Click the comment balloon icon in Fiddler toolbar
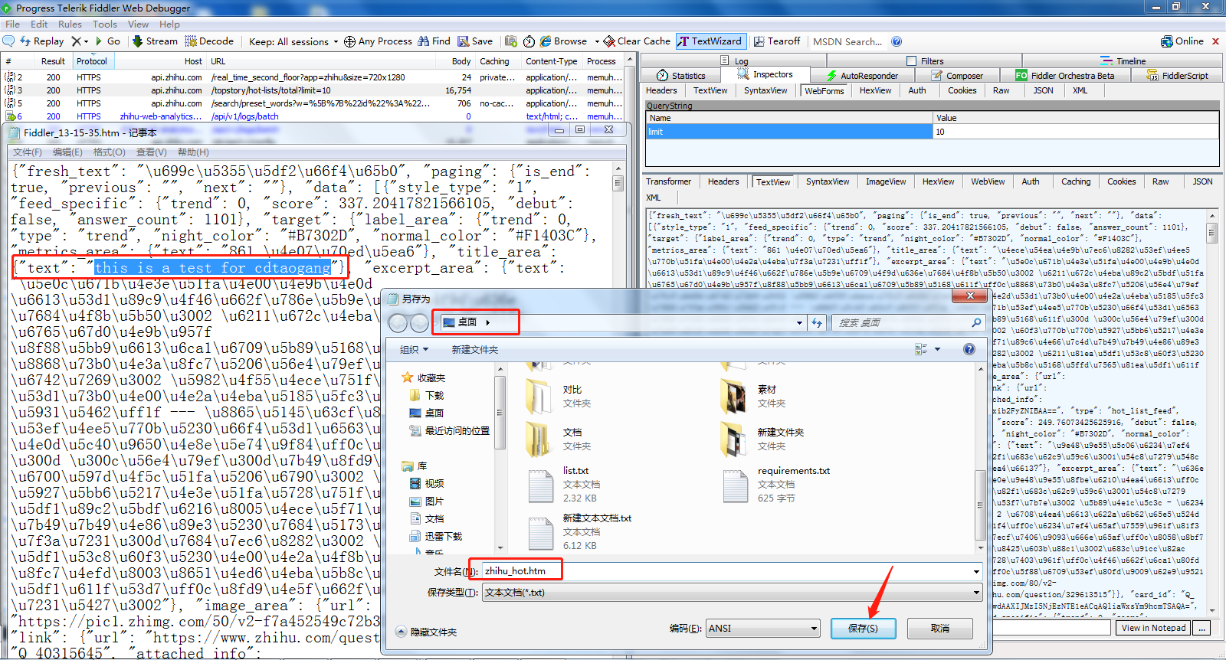The image size is (1226, 660). pyautogui.click(x=8, y=41)
